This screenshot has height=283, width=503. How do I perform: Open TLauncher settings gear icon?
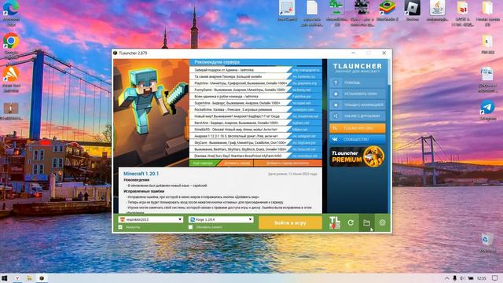(382, 222)
